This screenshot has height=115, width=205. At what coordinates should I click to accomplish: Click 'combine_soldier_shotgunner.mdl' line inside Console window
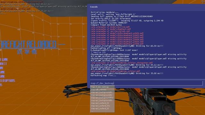(x=122, y=63)
